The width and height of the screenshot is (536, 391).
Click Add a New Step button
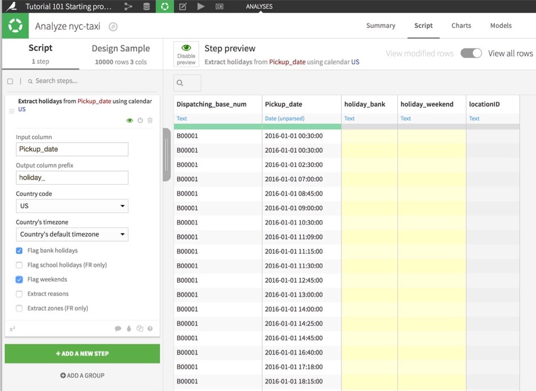point(82,353)
